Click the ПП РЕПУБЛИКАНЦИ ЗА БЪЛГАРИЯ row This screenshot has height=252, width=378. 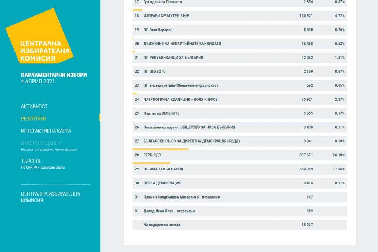coord(239,58)
